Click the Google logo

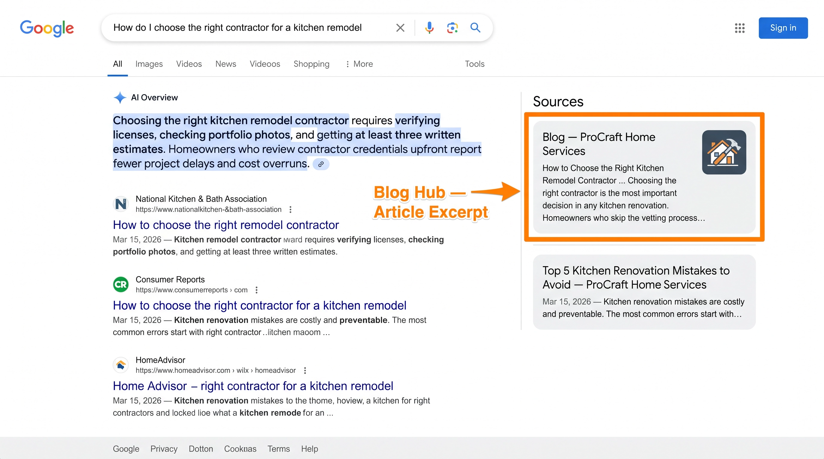point(47,28)
